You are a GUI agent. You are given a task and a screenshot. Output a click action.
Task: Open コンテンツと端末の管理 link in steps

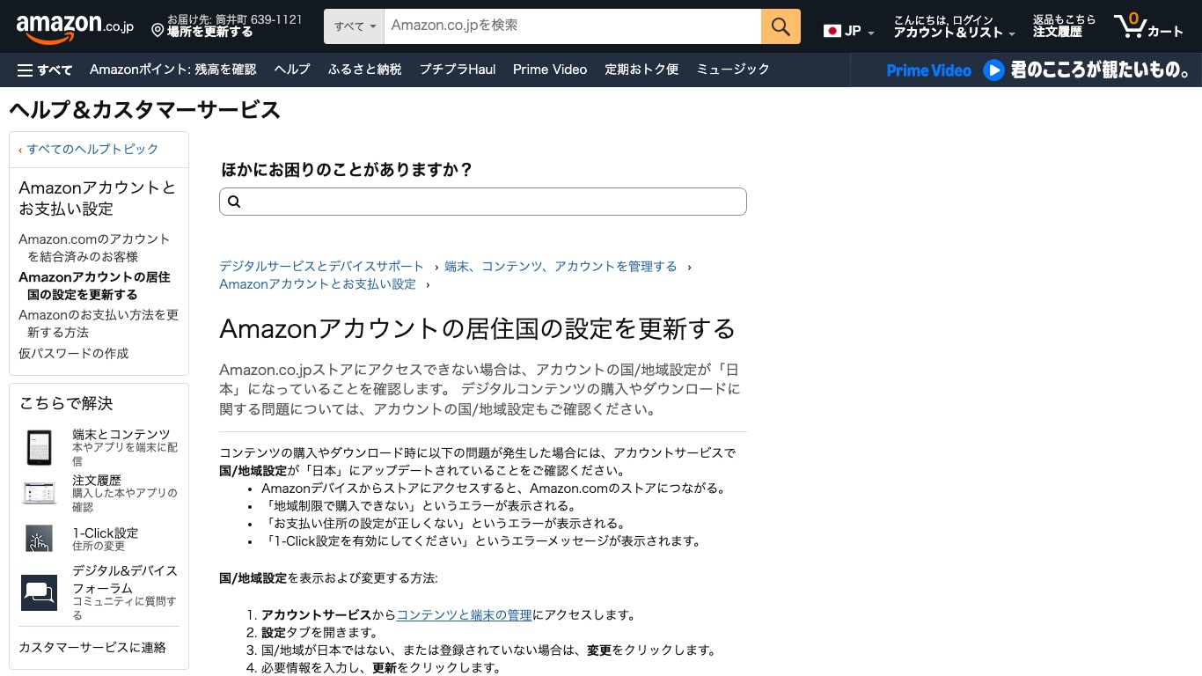(465, 615)
